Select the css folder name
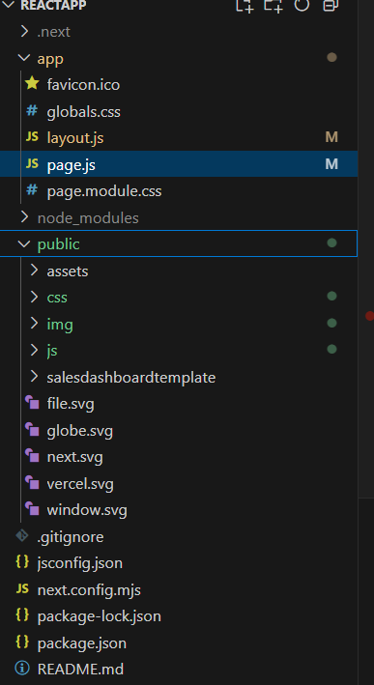This screenshot has height=685, width=374. pyautogui.click(x=57, y=298)
